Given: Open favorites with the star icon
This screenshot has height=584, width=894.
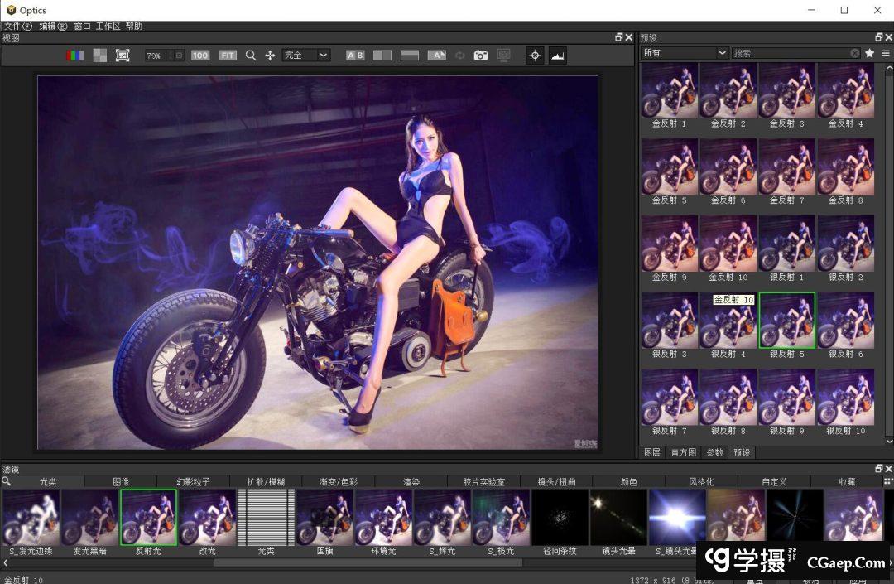Looking at the screenshot, I should pos(870,53).
